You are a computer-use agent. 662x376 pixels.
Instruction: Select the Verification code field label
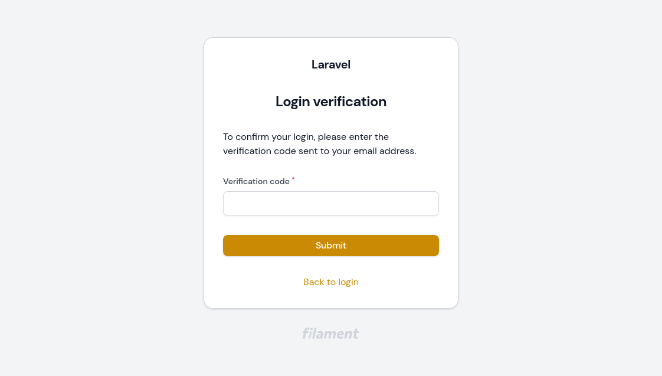pos(257,181)
